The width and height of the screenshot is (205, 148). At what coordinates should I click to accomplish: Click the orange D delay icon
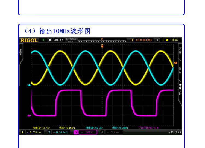click(x=131, y=40)
